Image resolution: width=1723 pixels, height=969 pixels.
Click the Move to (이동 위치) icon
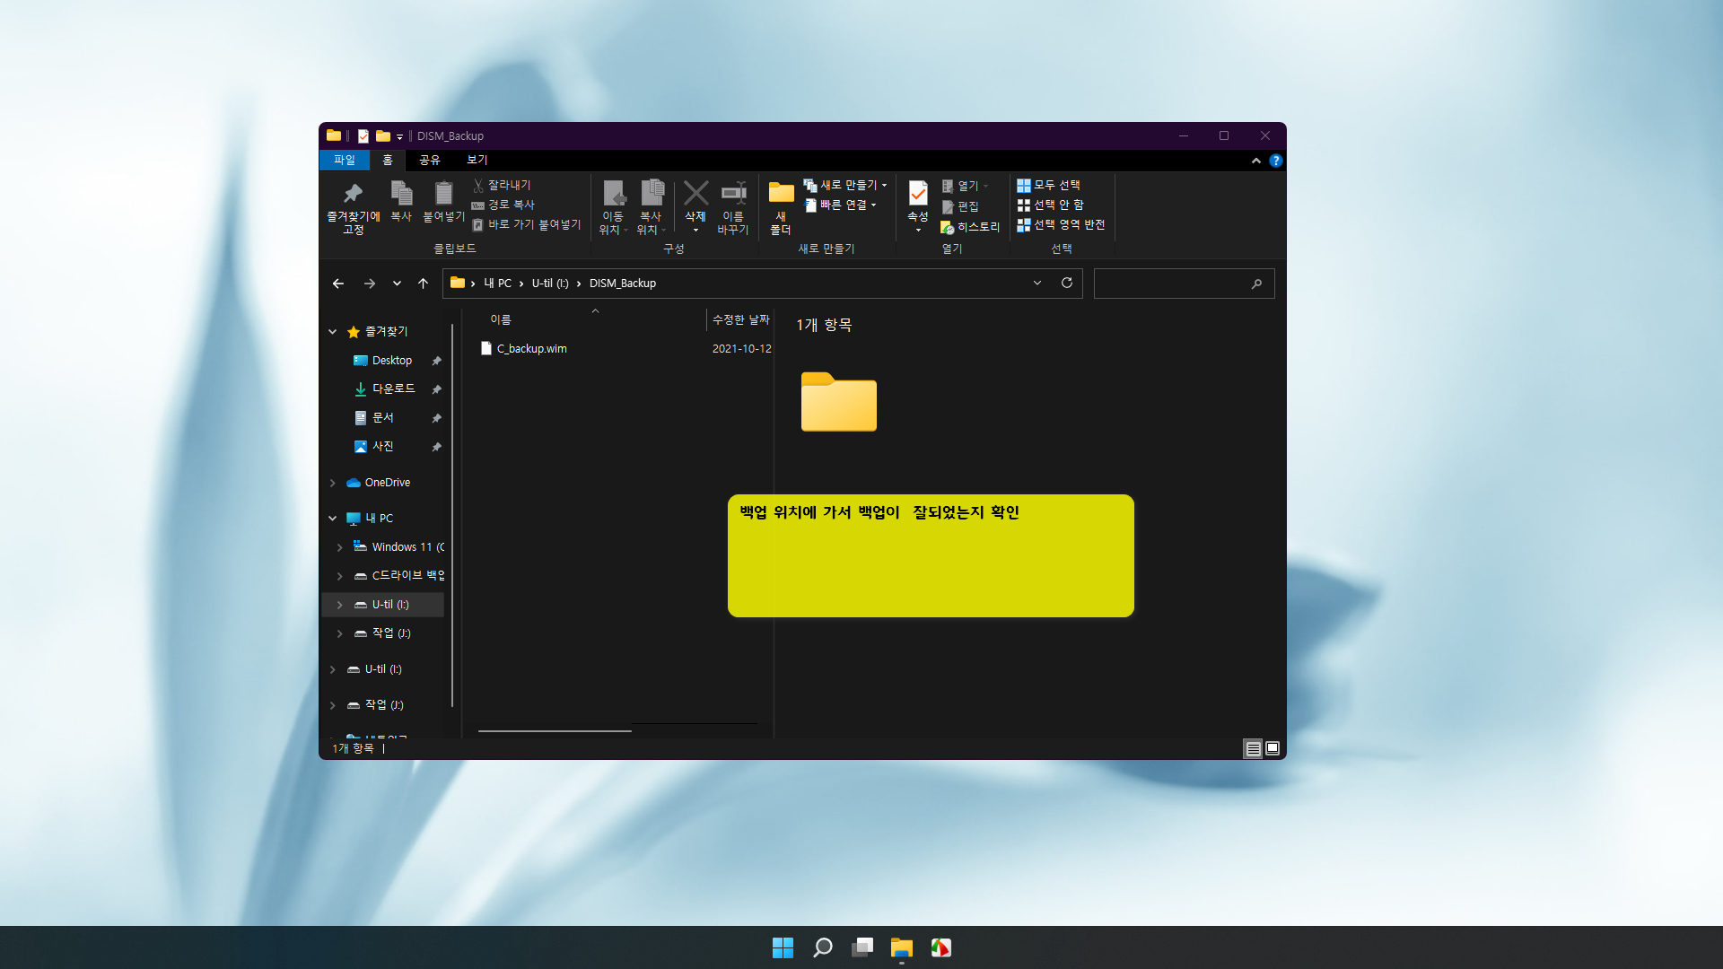[x=613, y=193]
